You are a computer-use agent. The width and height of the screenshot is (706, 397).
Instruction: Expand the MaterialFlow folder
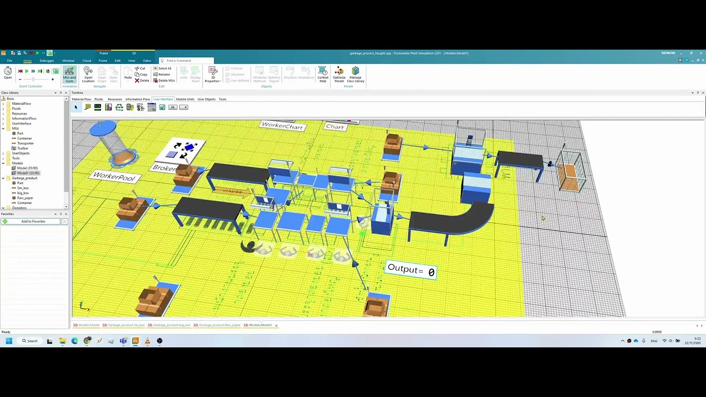(x=3, y=104)
